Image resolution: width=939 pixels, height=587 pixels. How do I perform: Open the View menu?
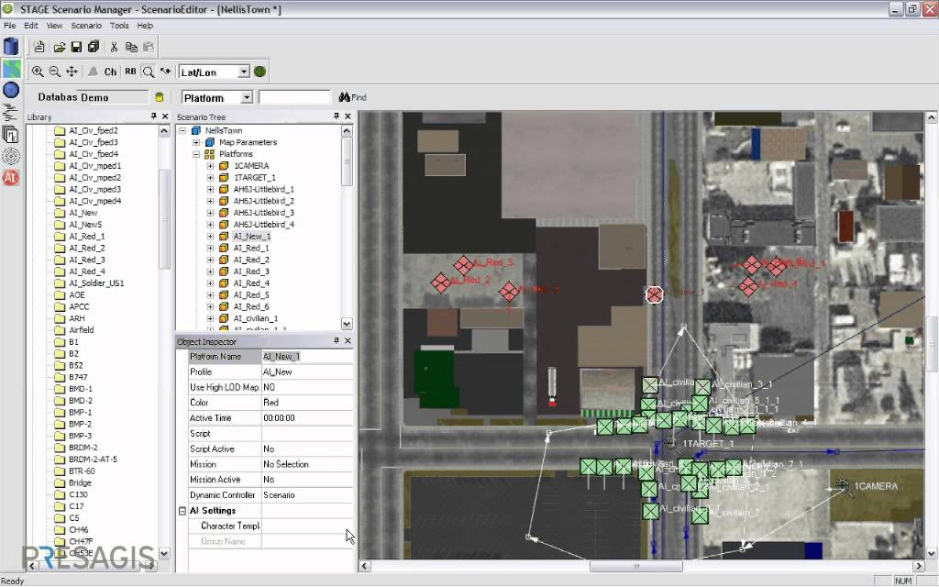tap(54, 26)
